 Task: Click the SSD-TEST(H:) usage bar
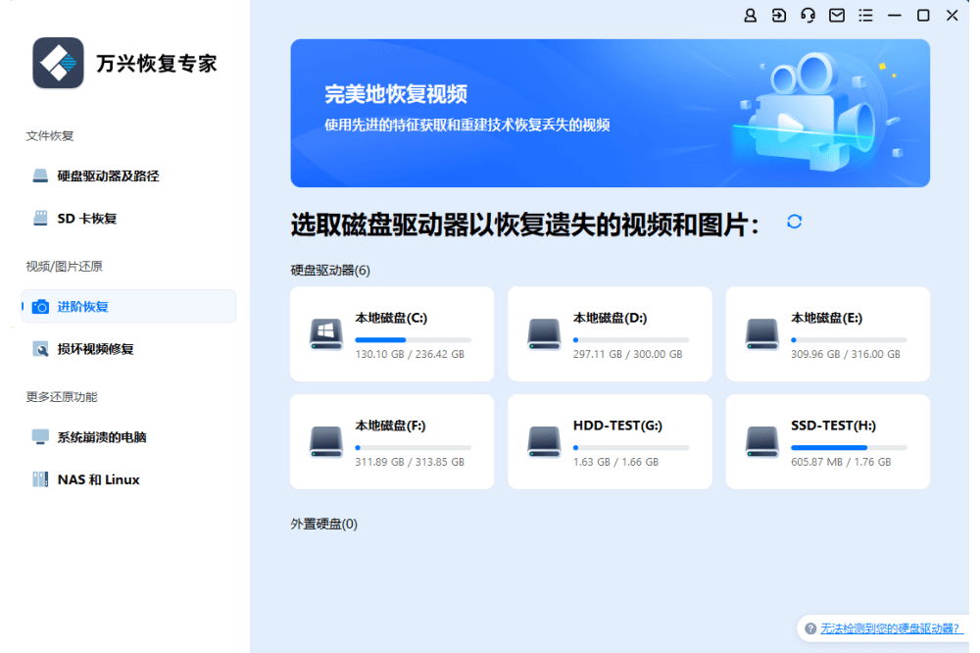[x=849, y=447]
